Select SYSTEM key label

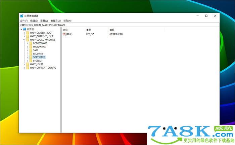37,61
